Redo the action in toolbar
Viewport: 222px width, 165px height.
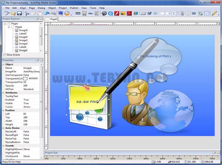(x=53, y=13)
